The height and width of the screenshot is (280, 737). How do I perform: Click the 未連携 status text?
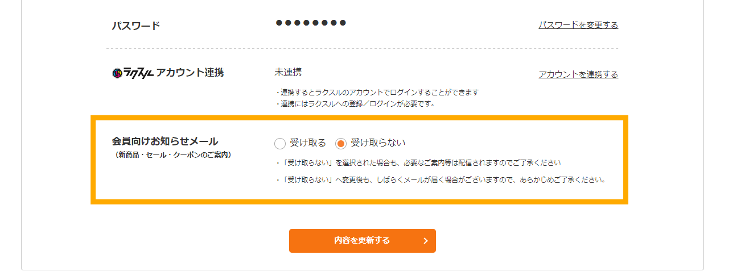pos(288,72)
